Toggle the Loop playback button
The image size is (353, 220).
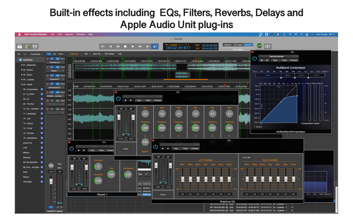[x=155, y=46]
